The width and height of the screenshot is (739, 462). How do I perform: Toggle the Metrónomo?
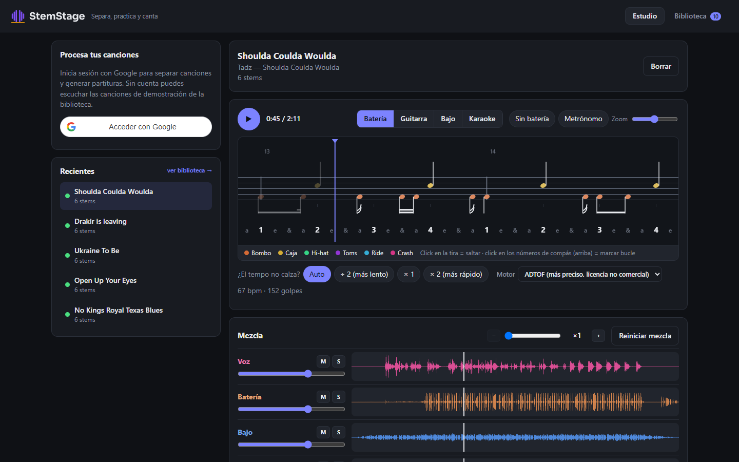click(584, 119)
